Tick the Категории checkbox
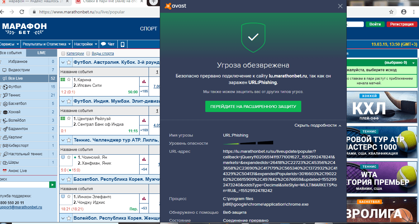 click(64, 54)
